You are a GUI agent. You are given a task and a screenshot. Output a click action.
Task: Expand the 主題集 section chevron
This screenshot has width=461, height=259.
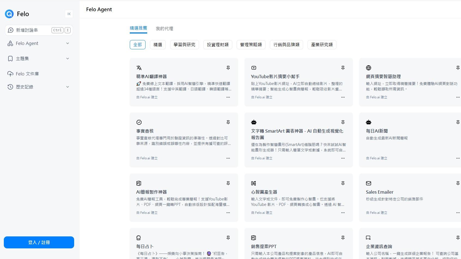(68, 59)
